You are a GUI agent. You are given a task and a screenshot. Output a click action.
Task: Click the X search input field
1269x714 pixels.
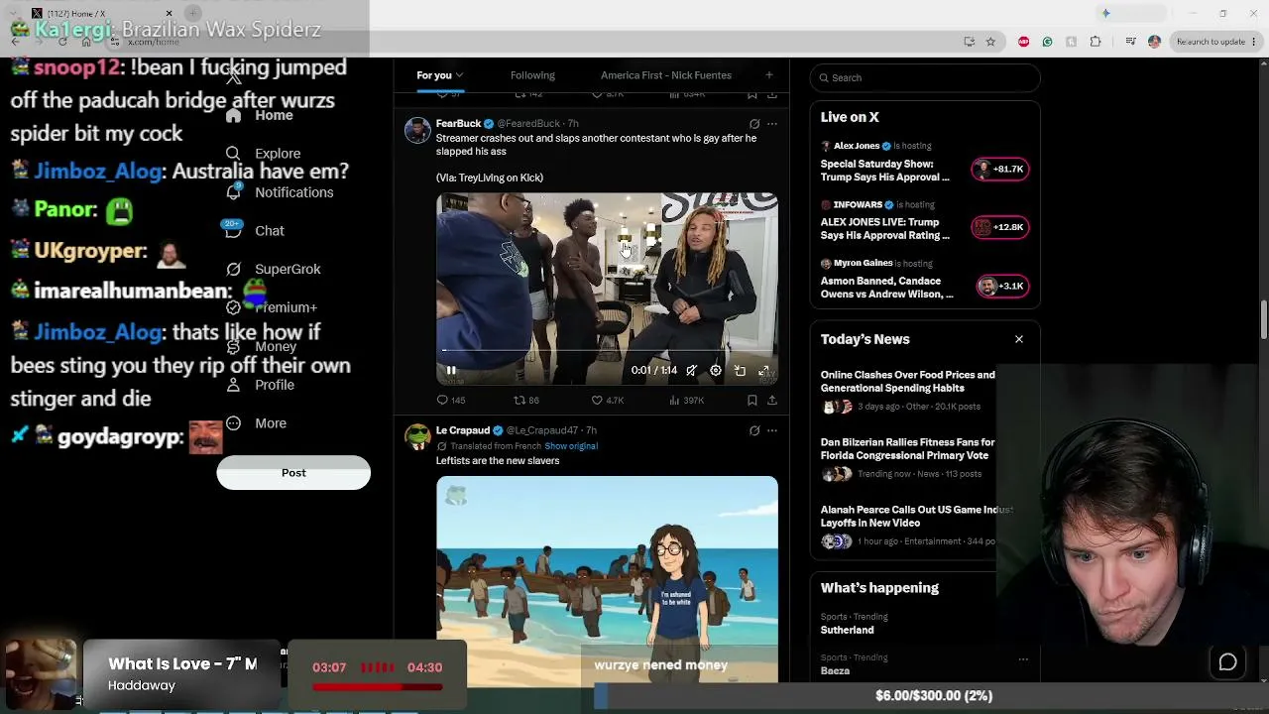click(x=925, y=77)
